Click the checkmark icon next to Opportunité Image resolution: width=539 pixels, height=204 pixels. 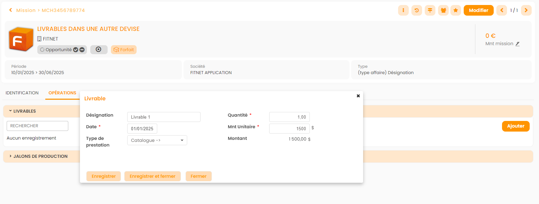76,50
